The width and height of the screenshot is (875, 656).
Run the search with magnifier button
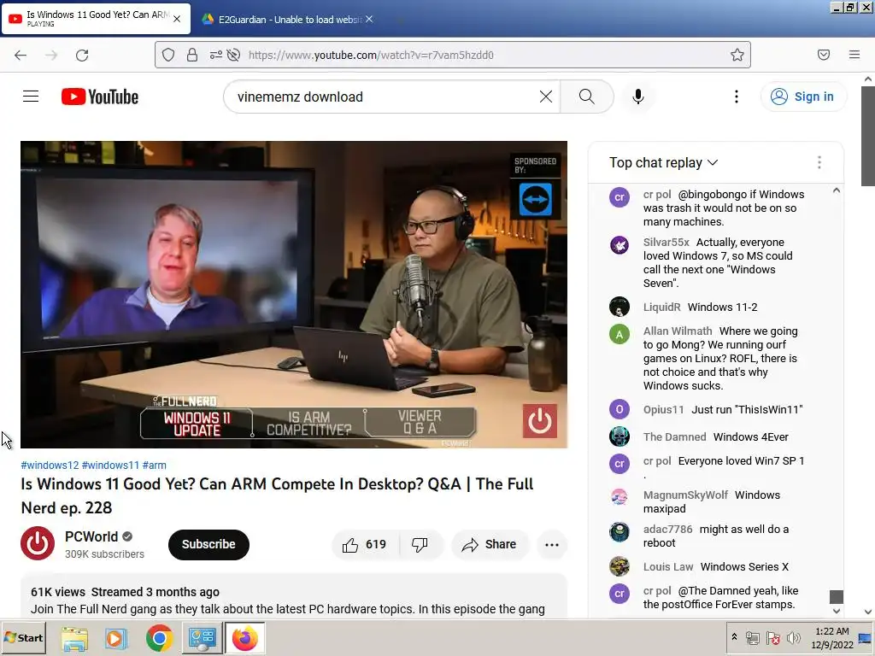click(x=586, y=97)
